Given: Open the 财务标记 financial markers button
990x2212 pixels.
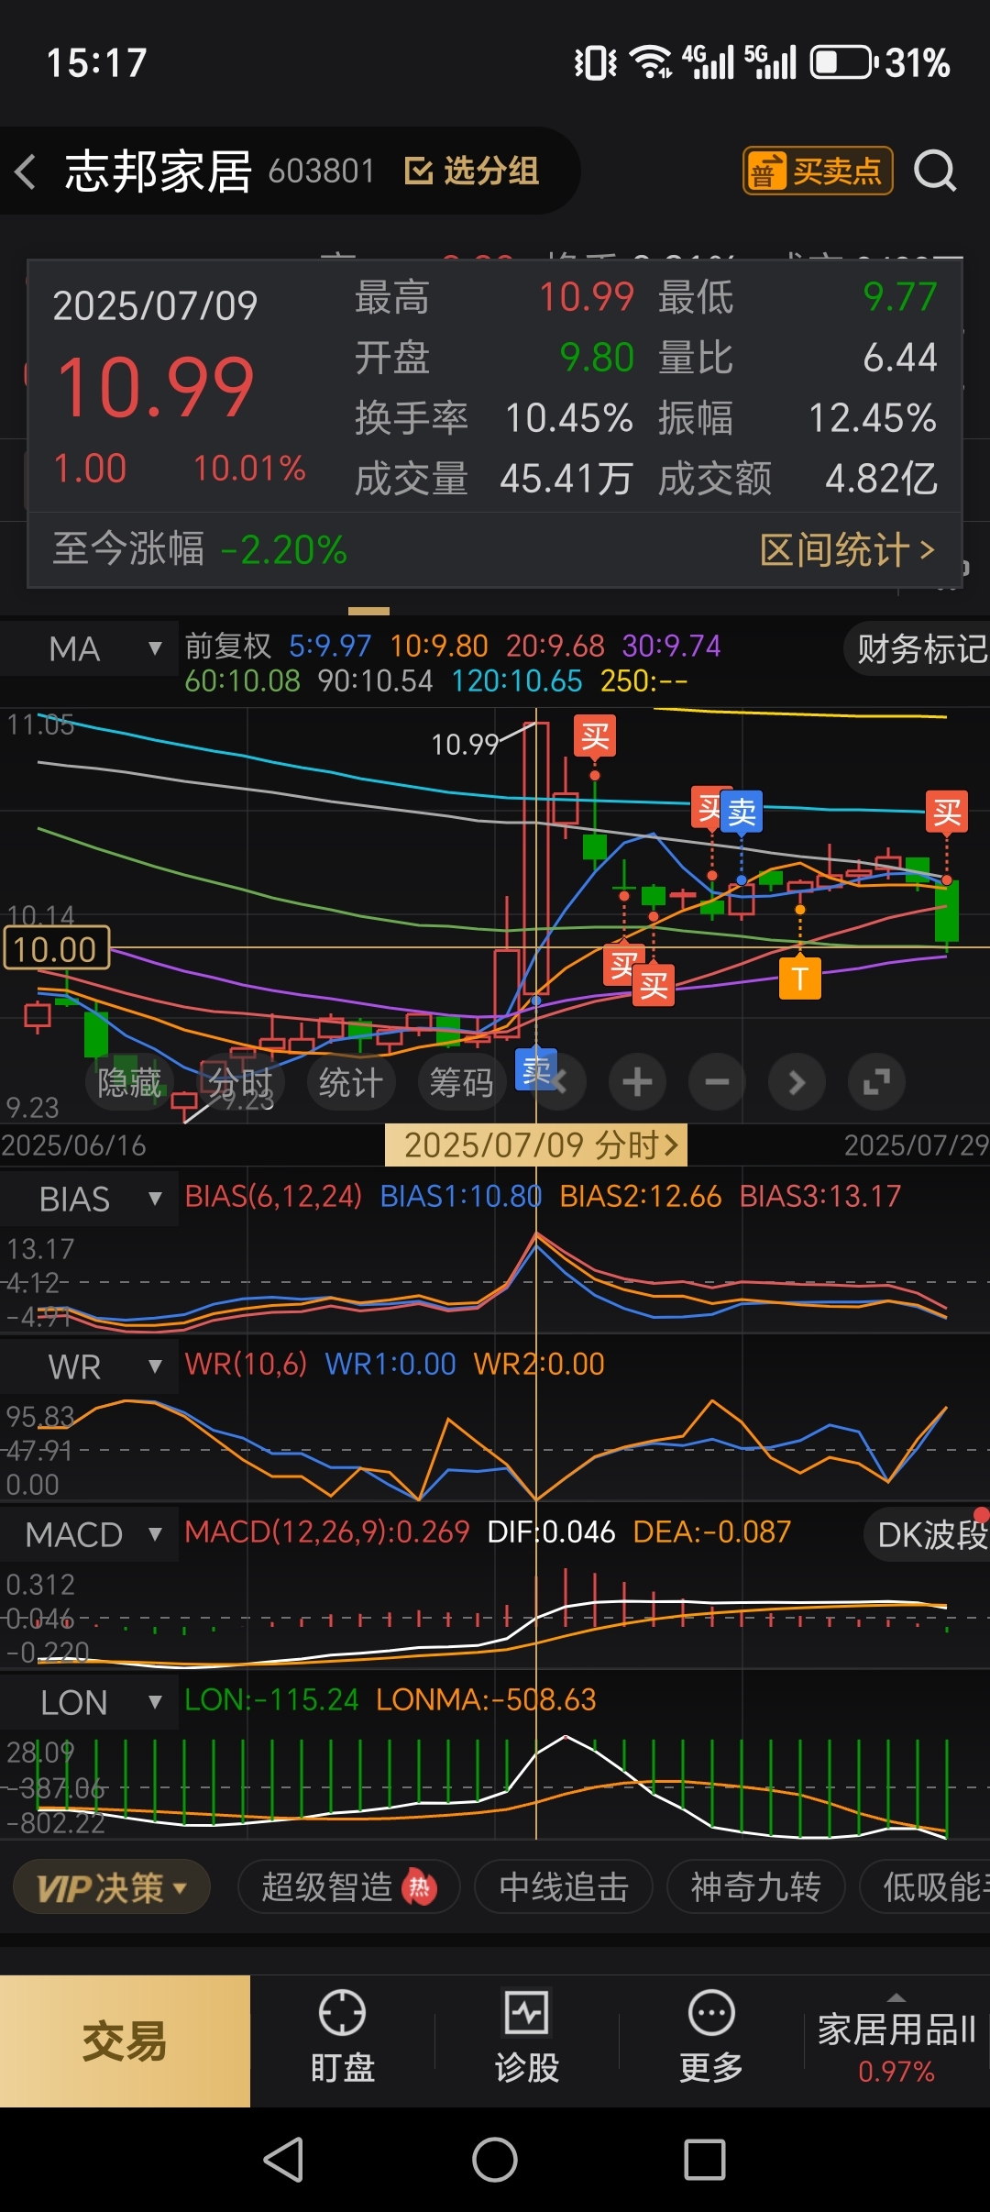Looking at the screenshot, I should (x=919, y=649).
